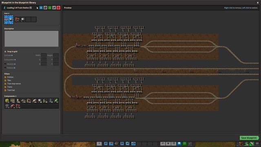Click the fifth component icon showing 192

[x=29, y=101]
